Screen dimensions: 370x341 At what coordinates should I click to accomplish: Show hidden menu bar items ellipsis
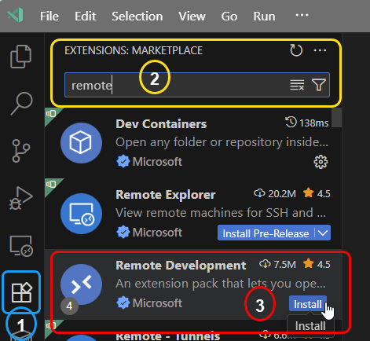pyautogui.click(x=302, y=15)
